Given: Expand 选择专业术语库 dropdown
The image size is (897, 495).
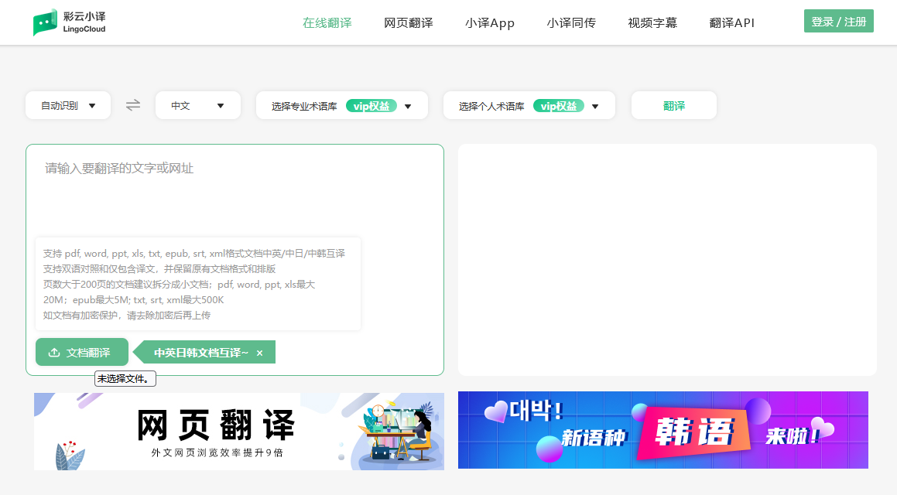Looking at the screenshot, I should click(x=342, y=106).
